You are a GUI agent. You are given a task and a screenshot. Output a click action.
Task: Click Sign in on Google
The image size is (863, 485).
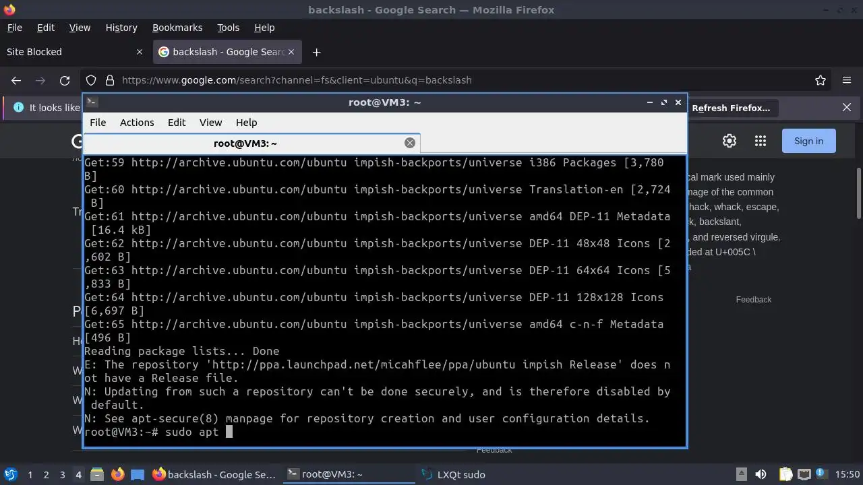[x=808, y=141]
